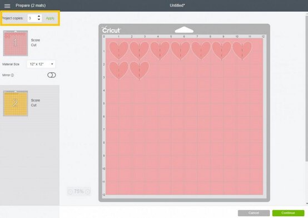
Task: Decrease project copies with down arrow
Action: pos(39,20)
